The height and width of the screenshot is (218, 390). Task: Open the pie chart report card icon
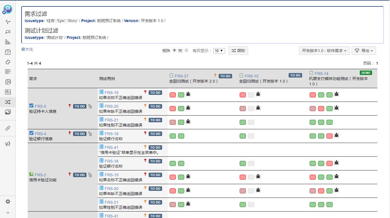click(x=8, y=92)
